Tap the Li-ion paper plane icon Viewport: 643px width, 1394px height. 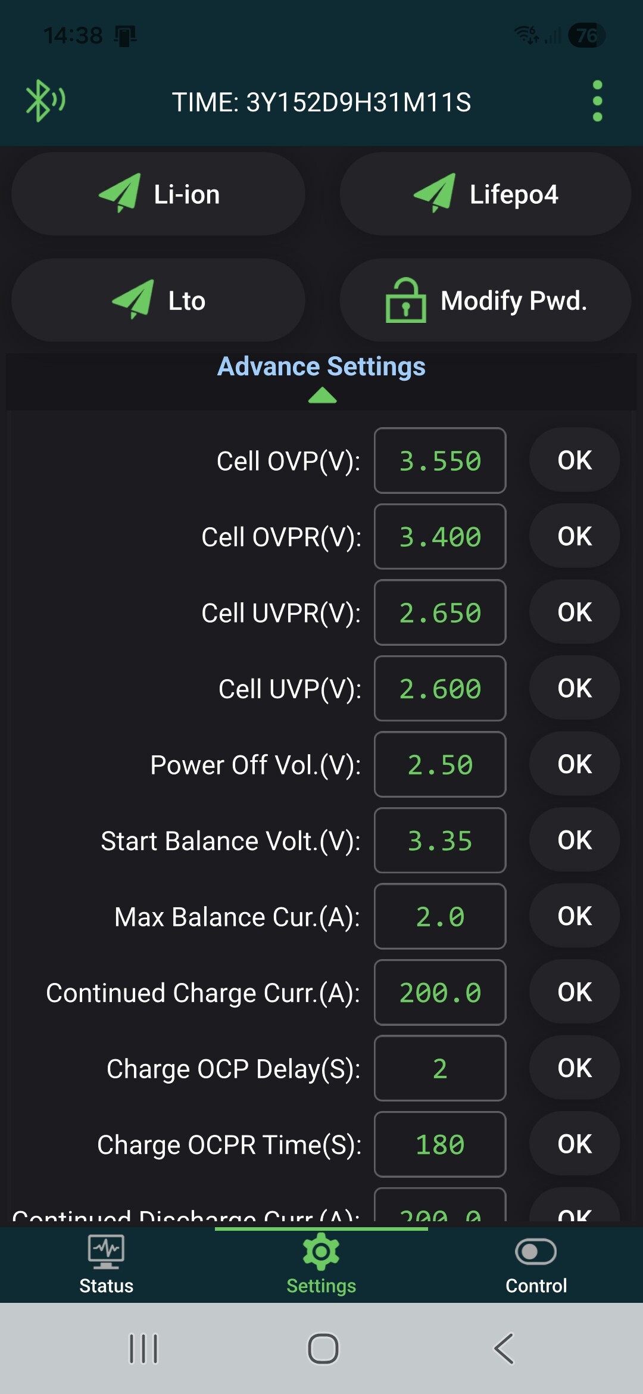120,193
